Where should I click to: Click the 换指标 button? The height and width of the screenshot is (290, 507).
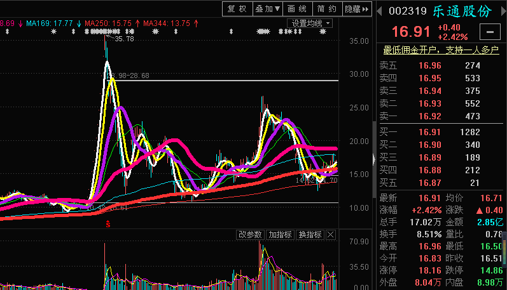[x=310, y=235]
